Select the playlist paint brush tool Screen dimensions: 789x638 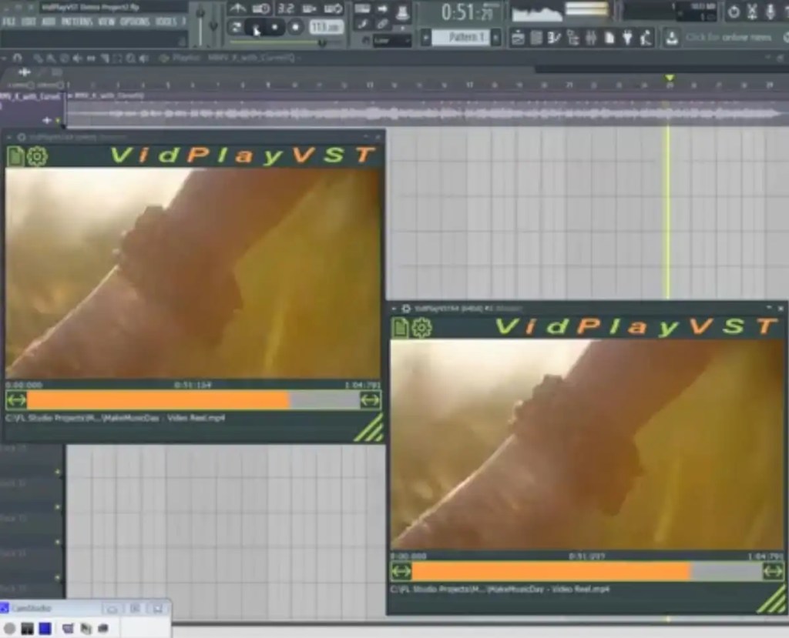[52, 58]
